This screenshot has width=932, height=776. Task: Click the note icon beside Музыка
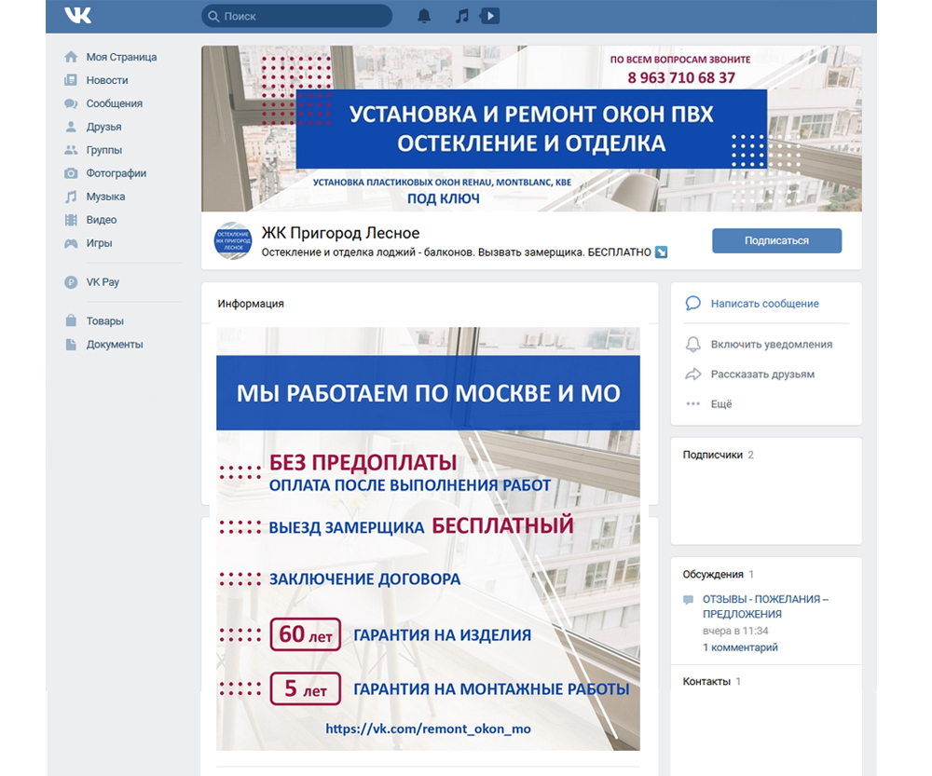(x=71, y=197)
